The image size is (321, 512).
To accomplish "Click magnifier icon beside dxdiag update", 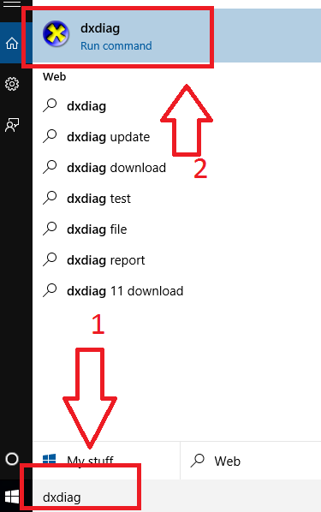I will 50,136.
